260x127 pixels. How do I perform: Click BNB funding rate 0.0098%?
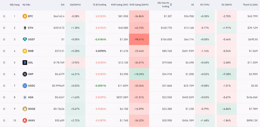pyautogui.click(x=101, y=51)
